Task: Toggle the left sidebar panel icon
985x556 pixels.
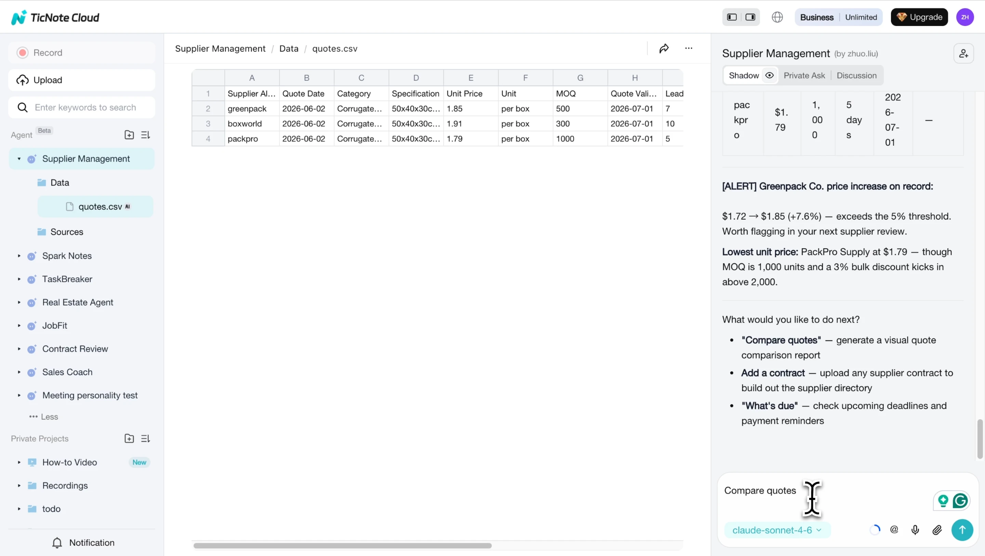Action: [x=732, y=17]
